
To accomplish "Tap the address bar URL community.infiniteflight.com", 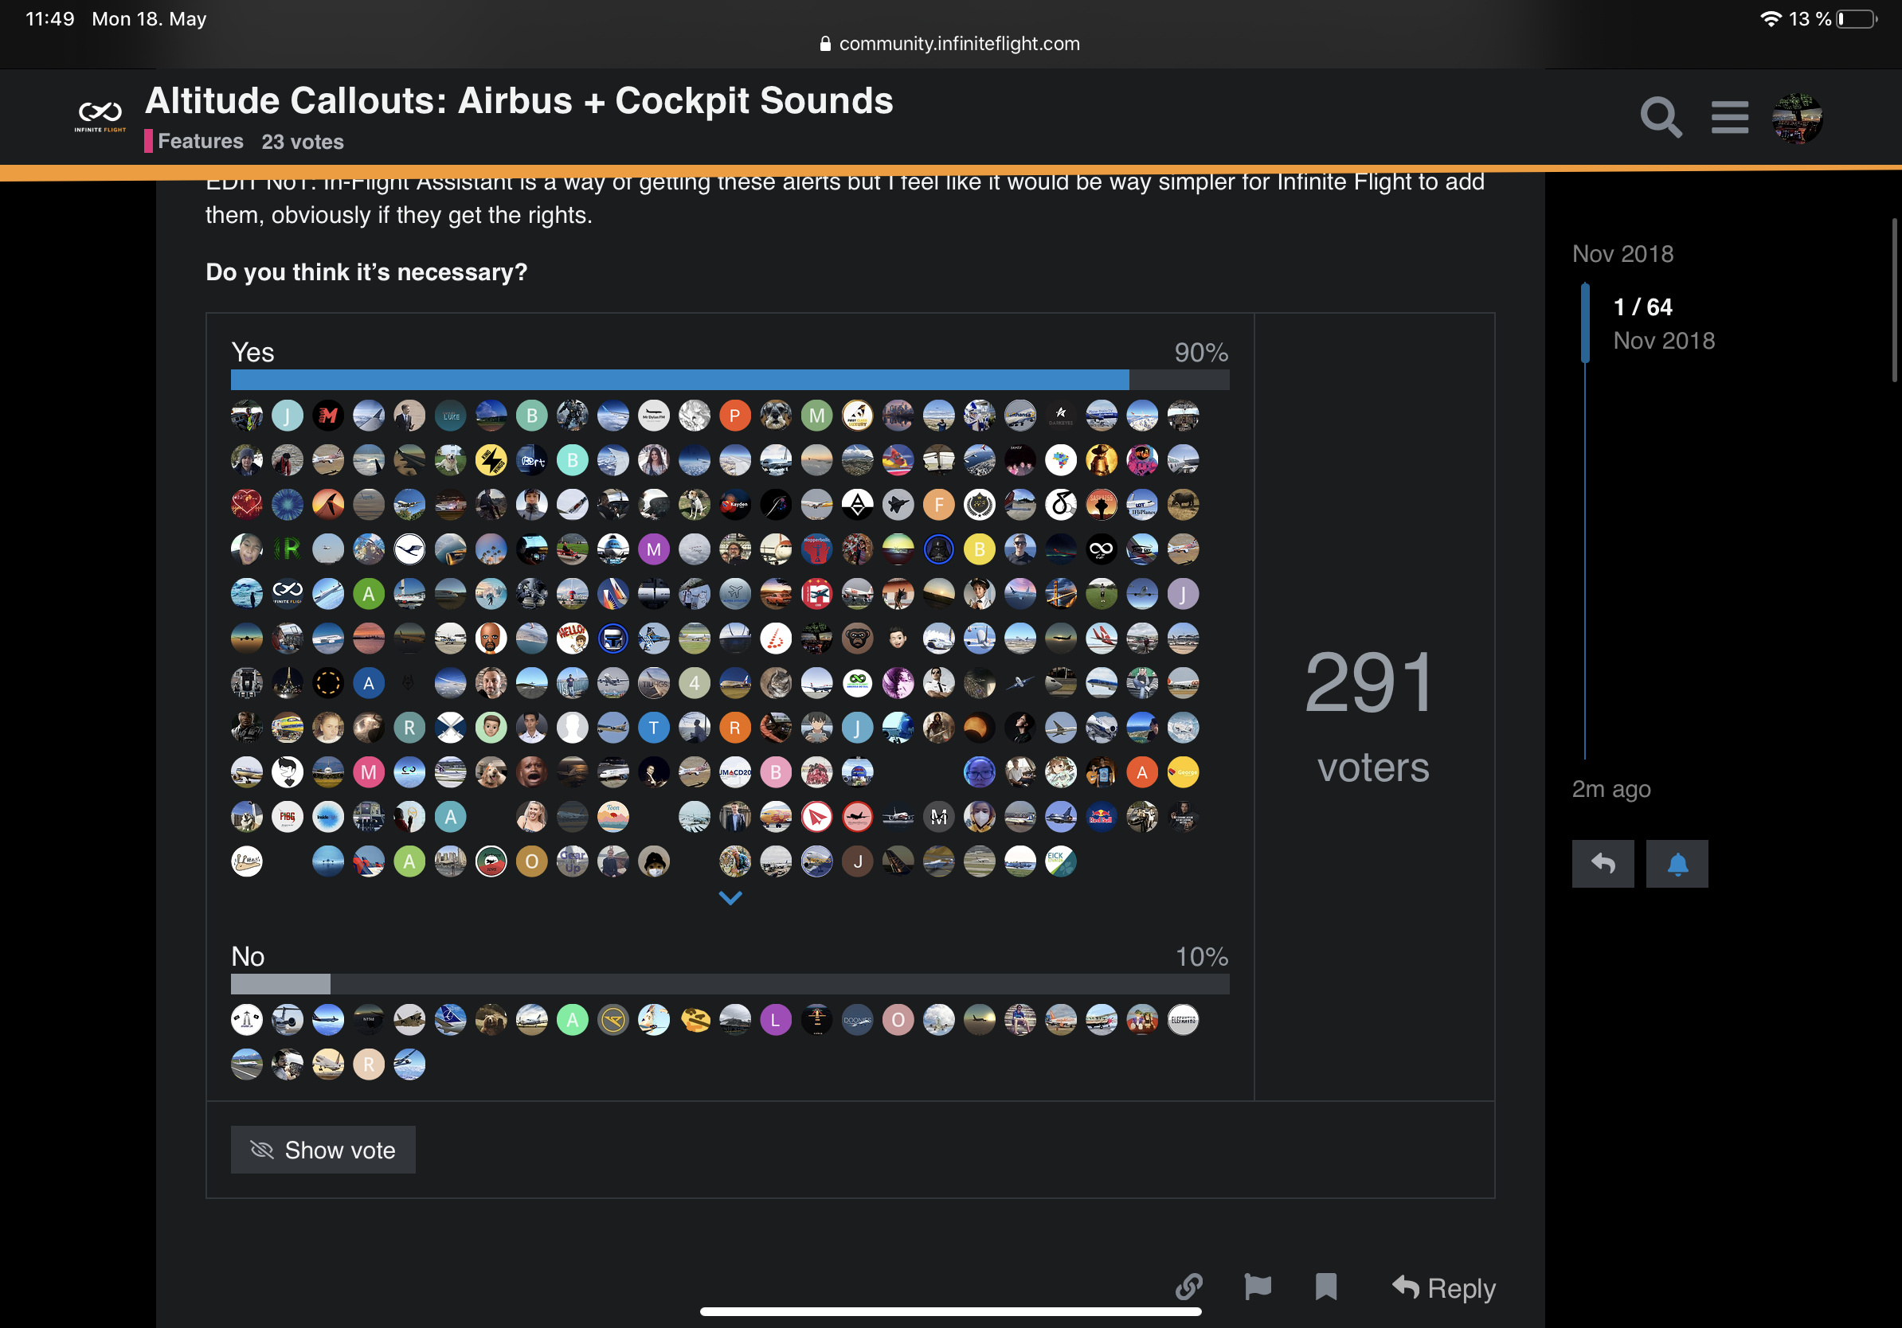I will click(x=958, y=43).
